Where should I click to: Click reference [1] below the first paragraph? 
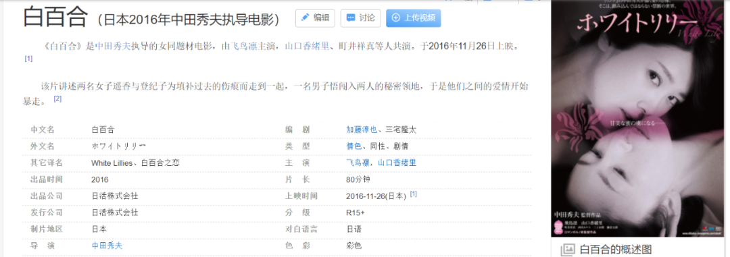coord(28,59)
